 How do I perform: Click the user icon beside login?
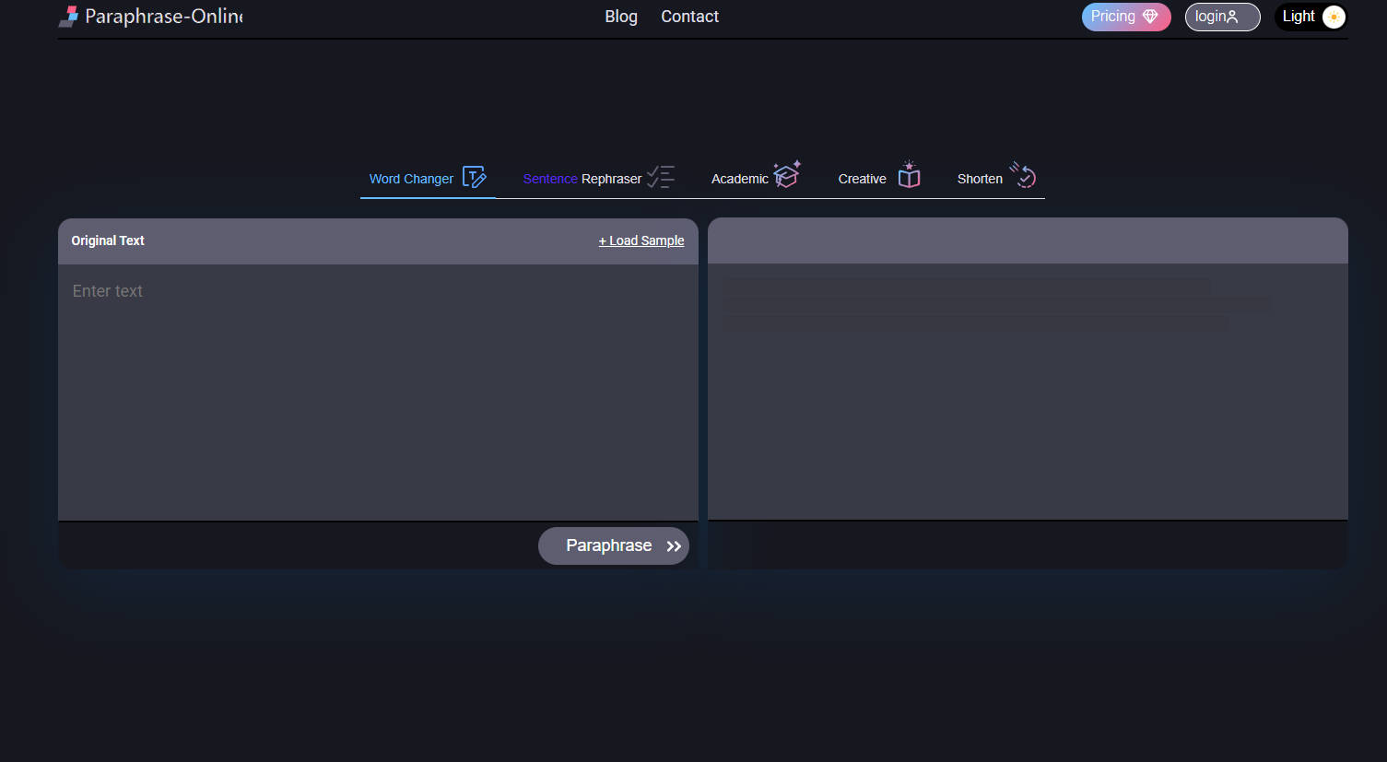[x=1232, y=17]
